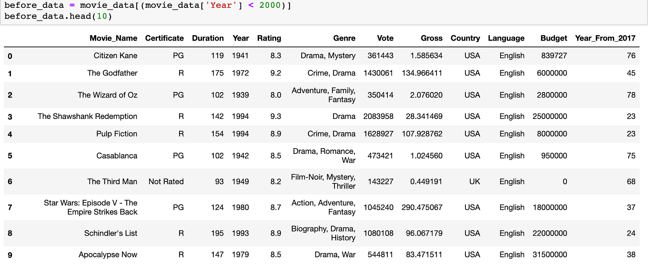This screenshot has width=648, height=265.
Task: Select The Third Man cell
Action: (112, 181)
